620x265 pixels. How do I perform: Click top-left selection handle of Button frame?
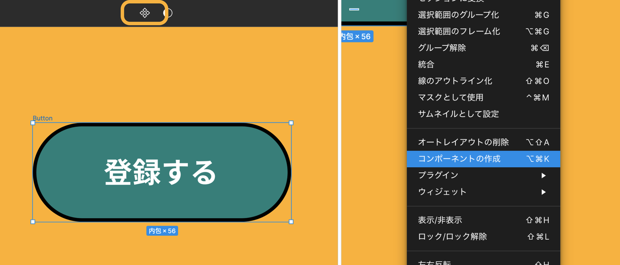coord(33,123)
